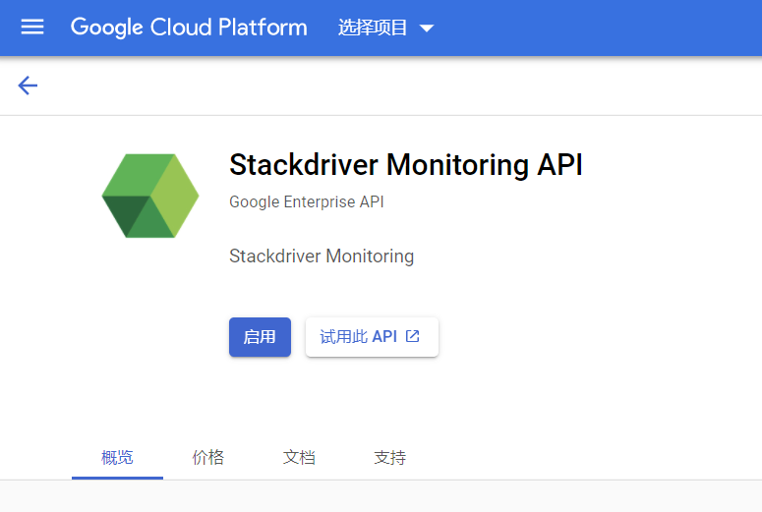Click the external link icon beside 试用此 API
The height and width of the screenshot is (512, 762).
(413, 336)
